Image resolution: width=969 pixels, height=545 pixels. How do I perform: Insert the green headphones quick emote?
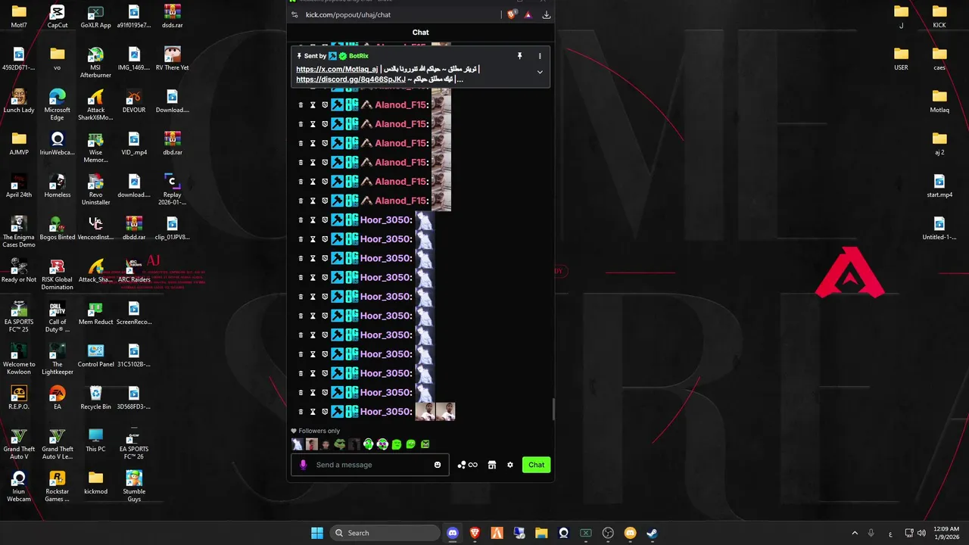368,444
